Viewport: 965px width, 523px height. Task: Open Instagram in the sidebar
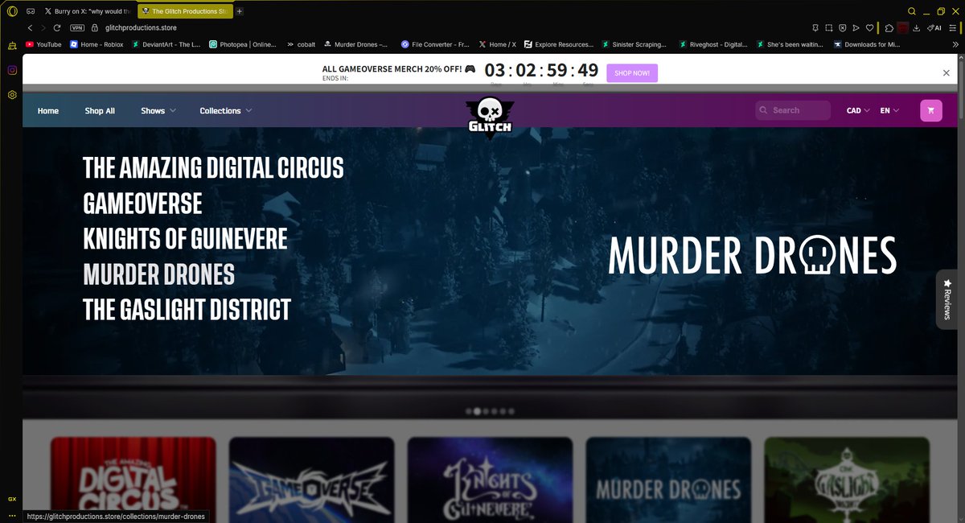point(12,70)
